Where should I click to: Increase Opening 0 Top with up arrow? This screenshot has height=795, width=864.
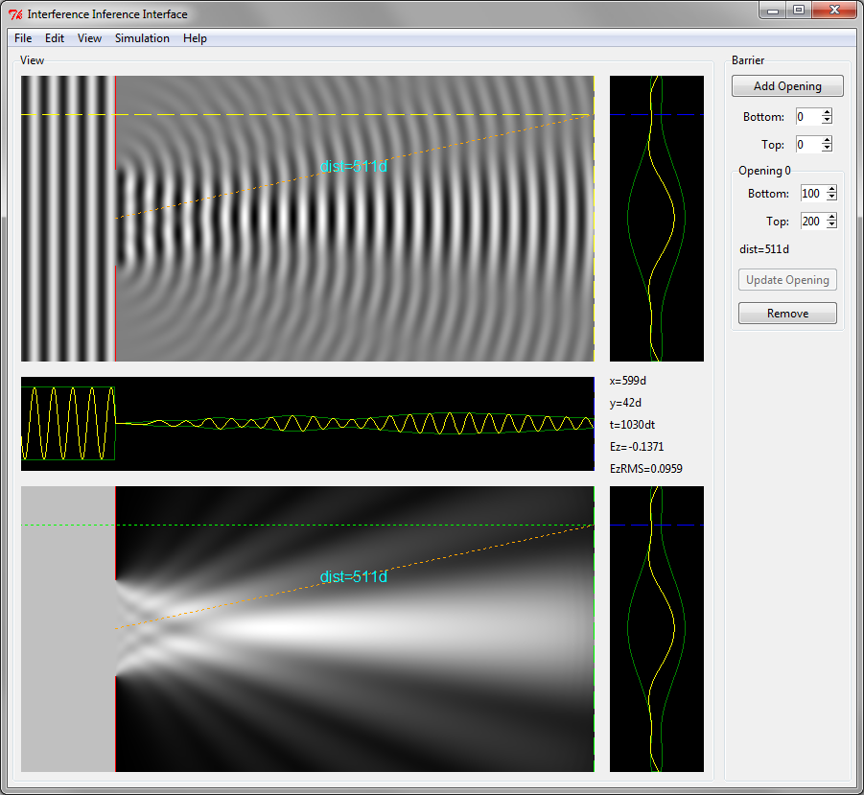pyautogui.click(x=832, y=217)
